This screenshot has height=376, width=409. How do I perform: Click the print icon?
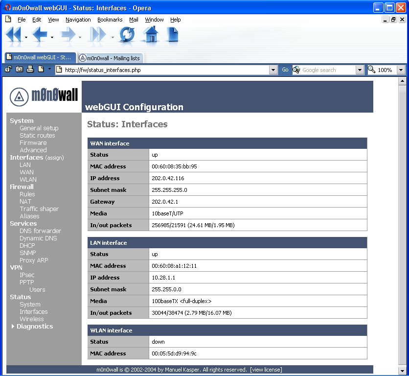coord(29,70)
